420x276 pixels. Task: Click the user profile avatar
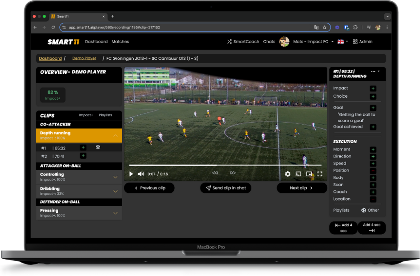[284, 41]
